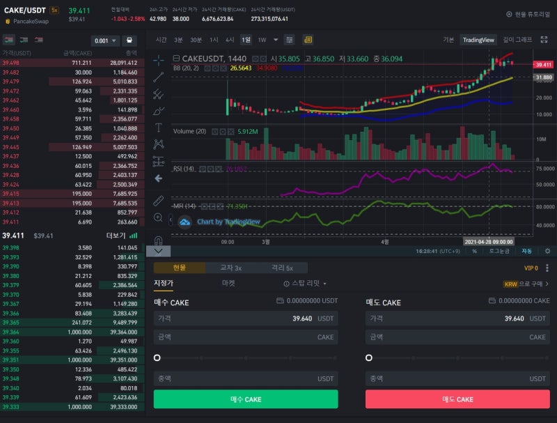
Task: Select the 교차 3x margin tab
Action: [x=231, y=268]
